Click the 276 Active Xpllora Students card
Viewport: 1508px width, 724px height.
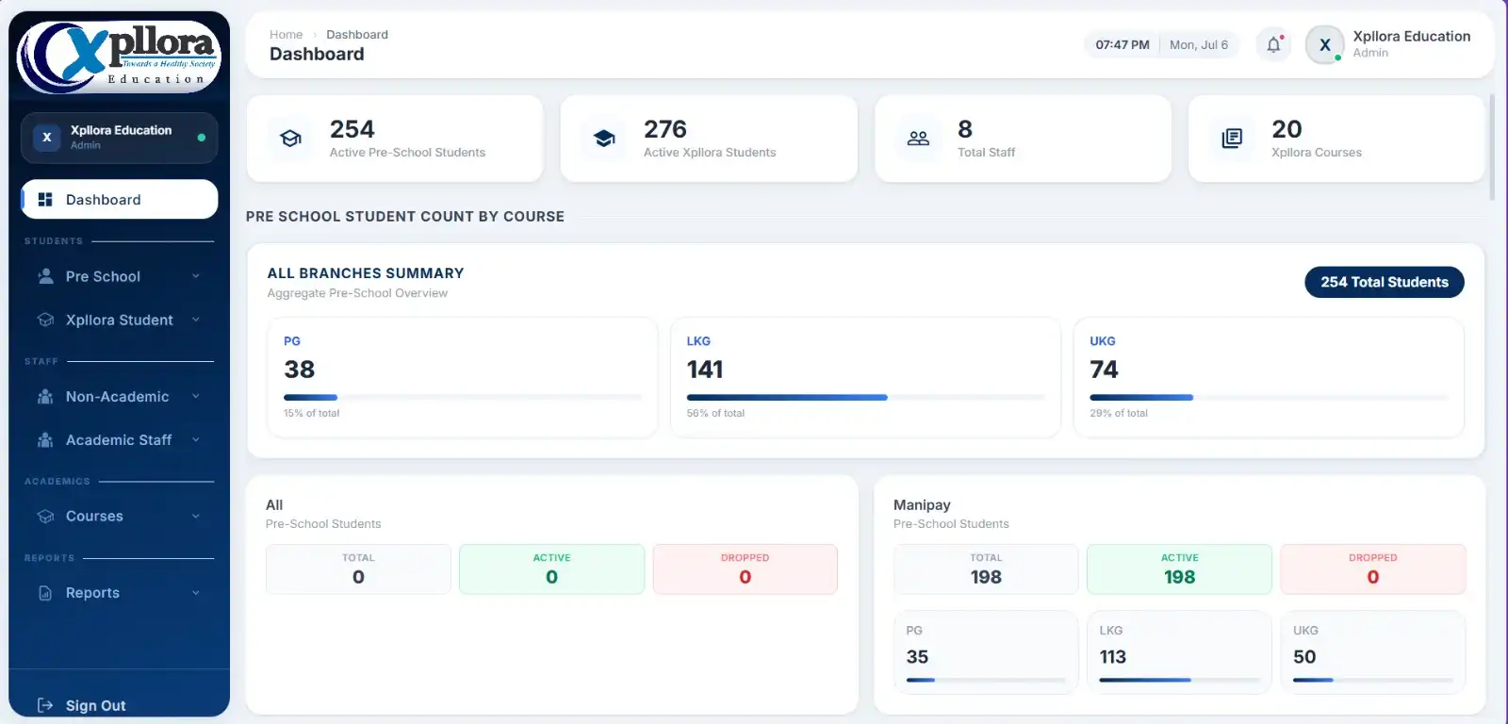(x=709, y=139)
